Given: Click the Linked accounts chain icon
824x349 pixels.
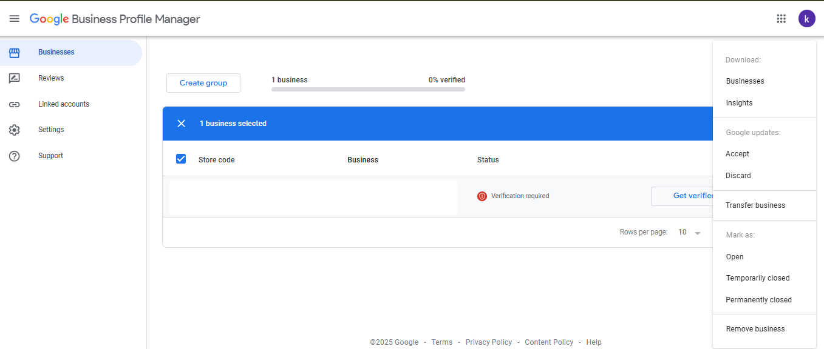Looking at the screenshot, I should [15, 104].
